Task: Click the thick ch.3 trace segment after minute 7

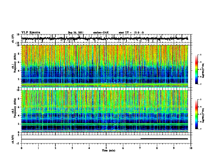Action: pyautogui.click(x=164, y=139)
